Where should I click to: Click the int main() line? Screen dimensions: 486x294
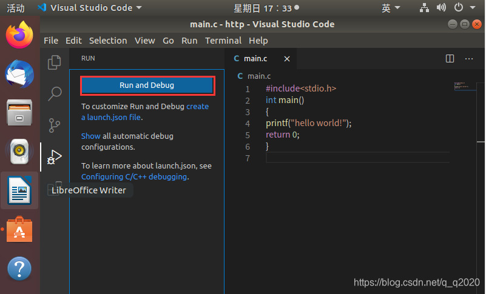click(285, 100)
